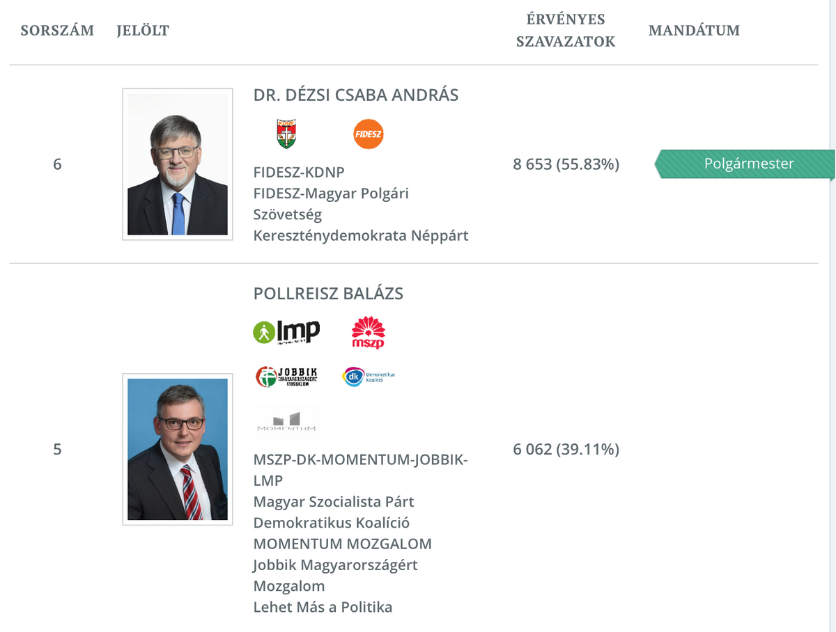Sort by ÉRVÉNYES SZAVAZATOK column header
Image resolution: width=836 pixels, height=632 pixels.
click(x=566, y=31)
